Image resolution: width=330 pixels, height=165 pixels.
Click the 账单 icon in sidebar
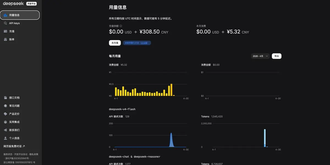tap(5, 39)
